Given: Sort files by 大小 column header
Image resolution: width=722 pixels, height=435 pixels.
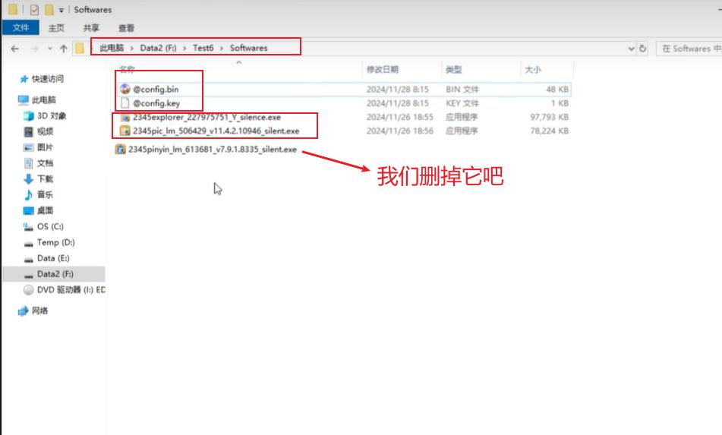Looking at the screenshot, I should pos(532,70).
